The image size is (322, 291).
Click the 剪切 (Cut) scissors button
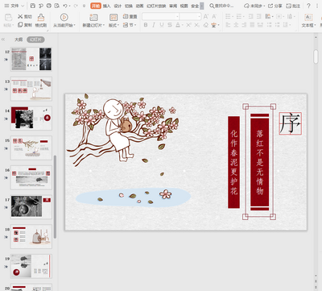(25, 17)
